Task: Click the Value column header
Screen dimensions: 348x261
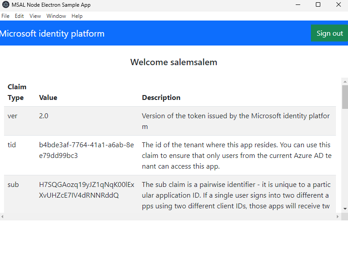Action: (x=48, y=98)
